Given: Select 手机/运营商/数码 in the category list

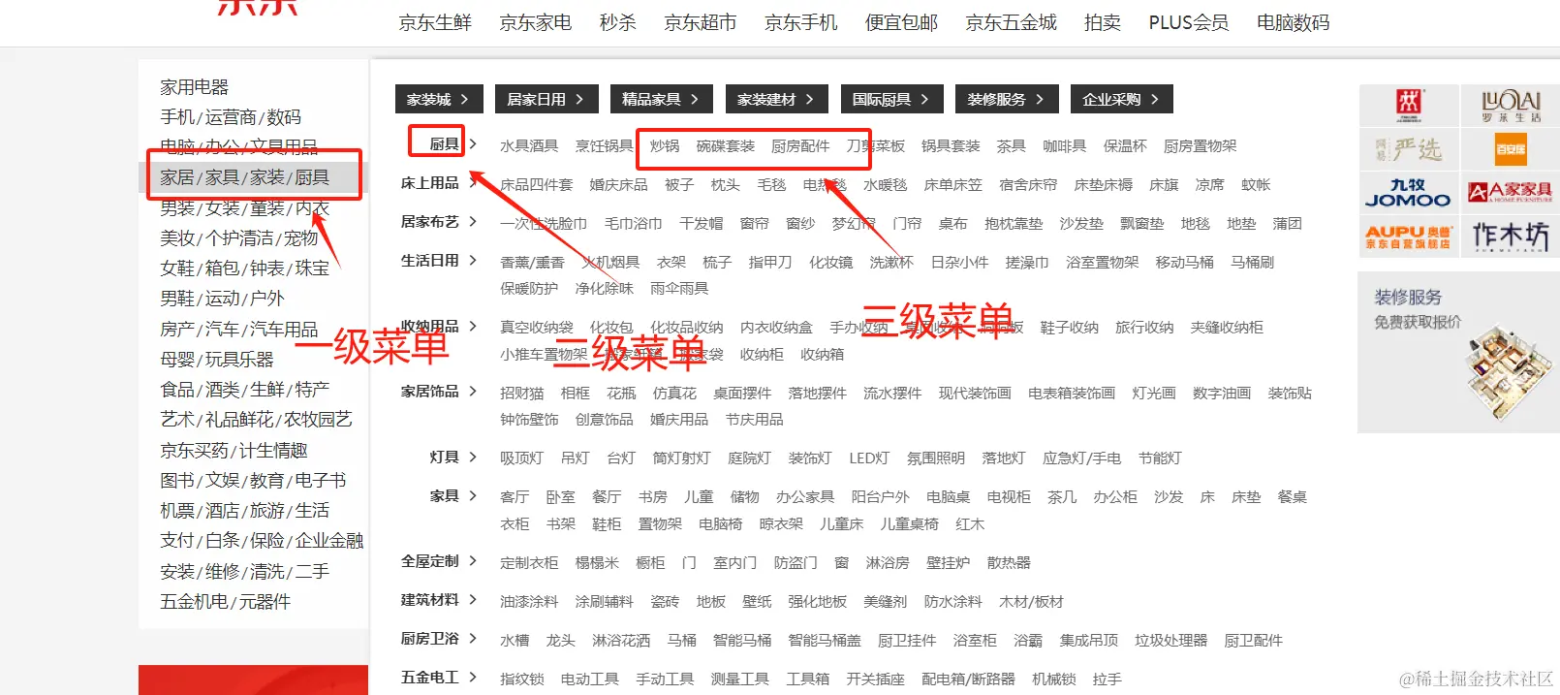Looking at the screenshot, I should 231,117.
